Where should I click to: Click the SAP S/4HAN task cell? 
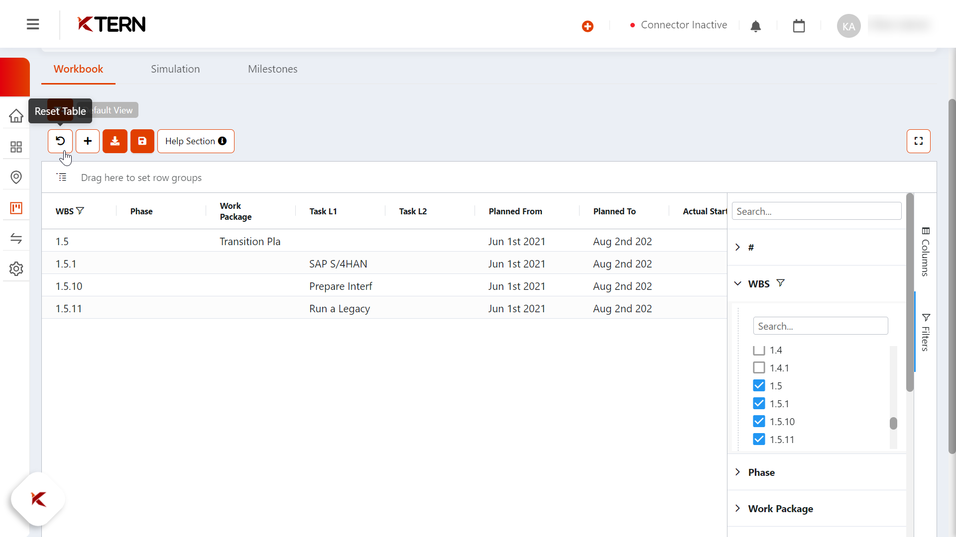click(x=338, y=264)
